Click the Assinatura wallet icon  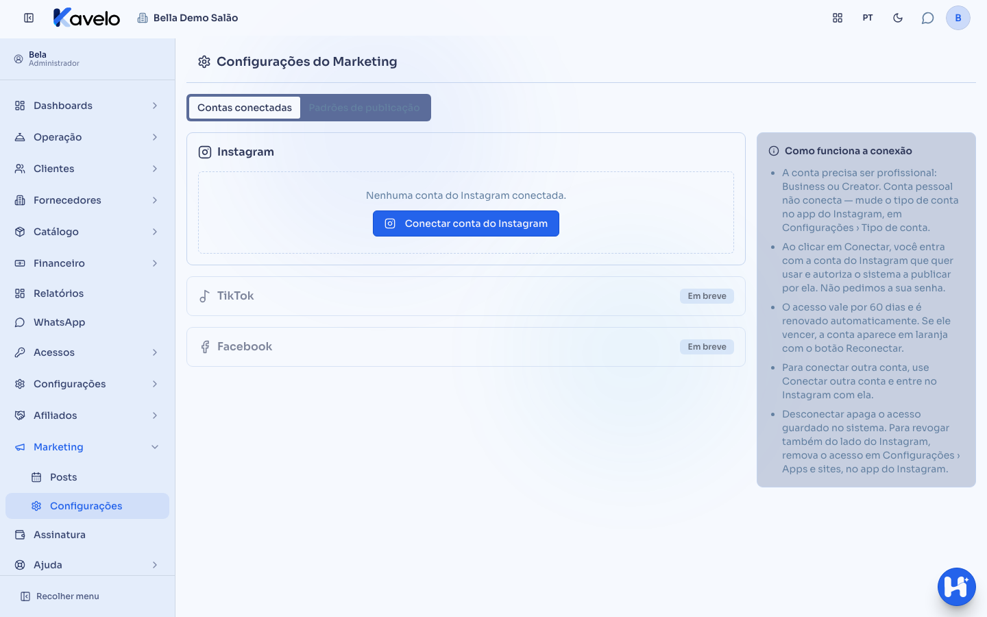point(20,535)
